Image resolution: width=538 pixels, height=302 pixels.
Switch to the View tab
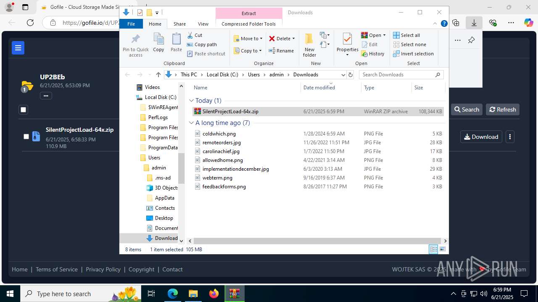pos(203,24)
